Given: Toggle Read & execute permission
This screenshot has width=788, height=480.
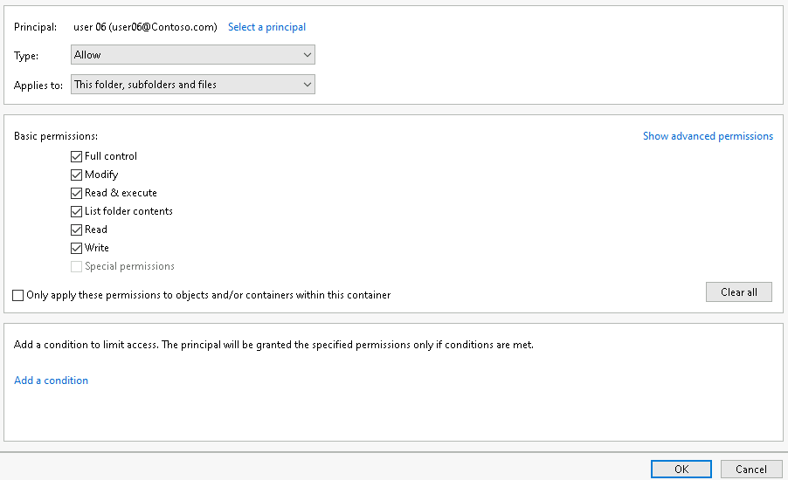Looking at the screenshot, I should click(x=76, y=193).
